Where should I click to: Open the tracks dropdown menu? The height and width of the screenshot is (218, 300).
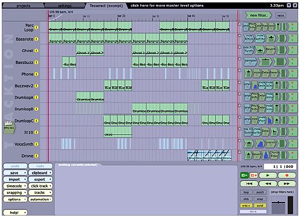click(x=40, y=193)
